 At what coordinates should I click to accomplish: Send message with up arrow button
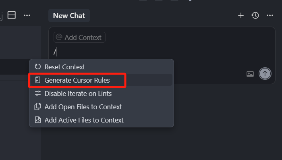tap(265, 74)
